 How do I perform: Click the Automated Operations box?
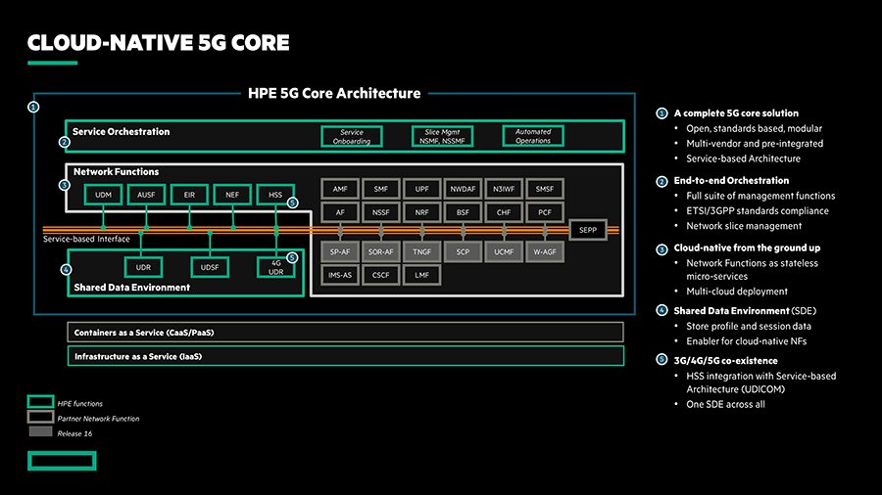533,136
